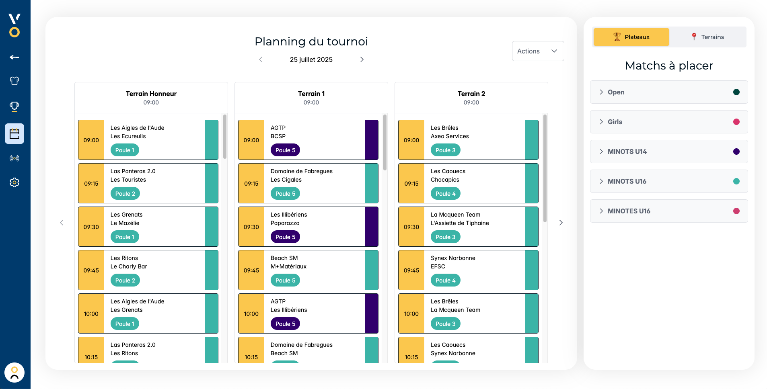
Task: Go to the previous day with left arrow
Action: coord(261,59)
